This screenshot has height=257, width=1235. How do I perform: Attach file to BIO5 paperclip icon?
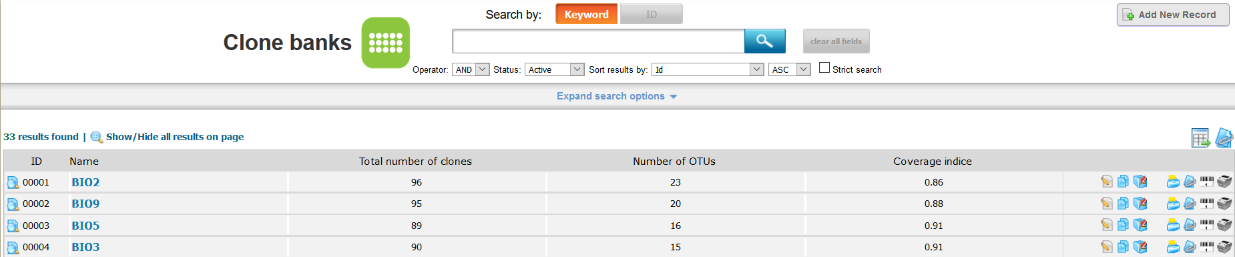coord(1190,225)
